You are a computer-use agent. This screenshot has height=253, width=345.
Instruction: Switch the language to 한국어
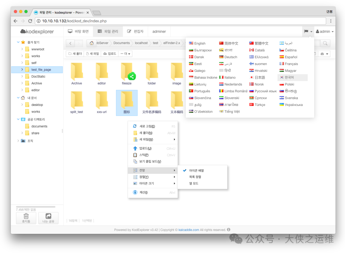(x=290, y=77)
